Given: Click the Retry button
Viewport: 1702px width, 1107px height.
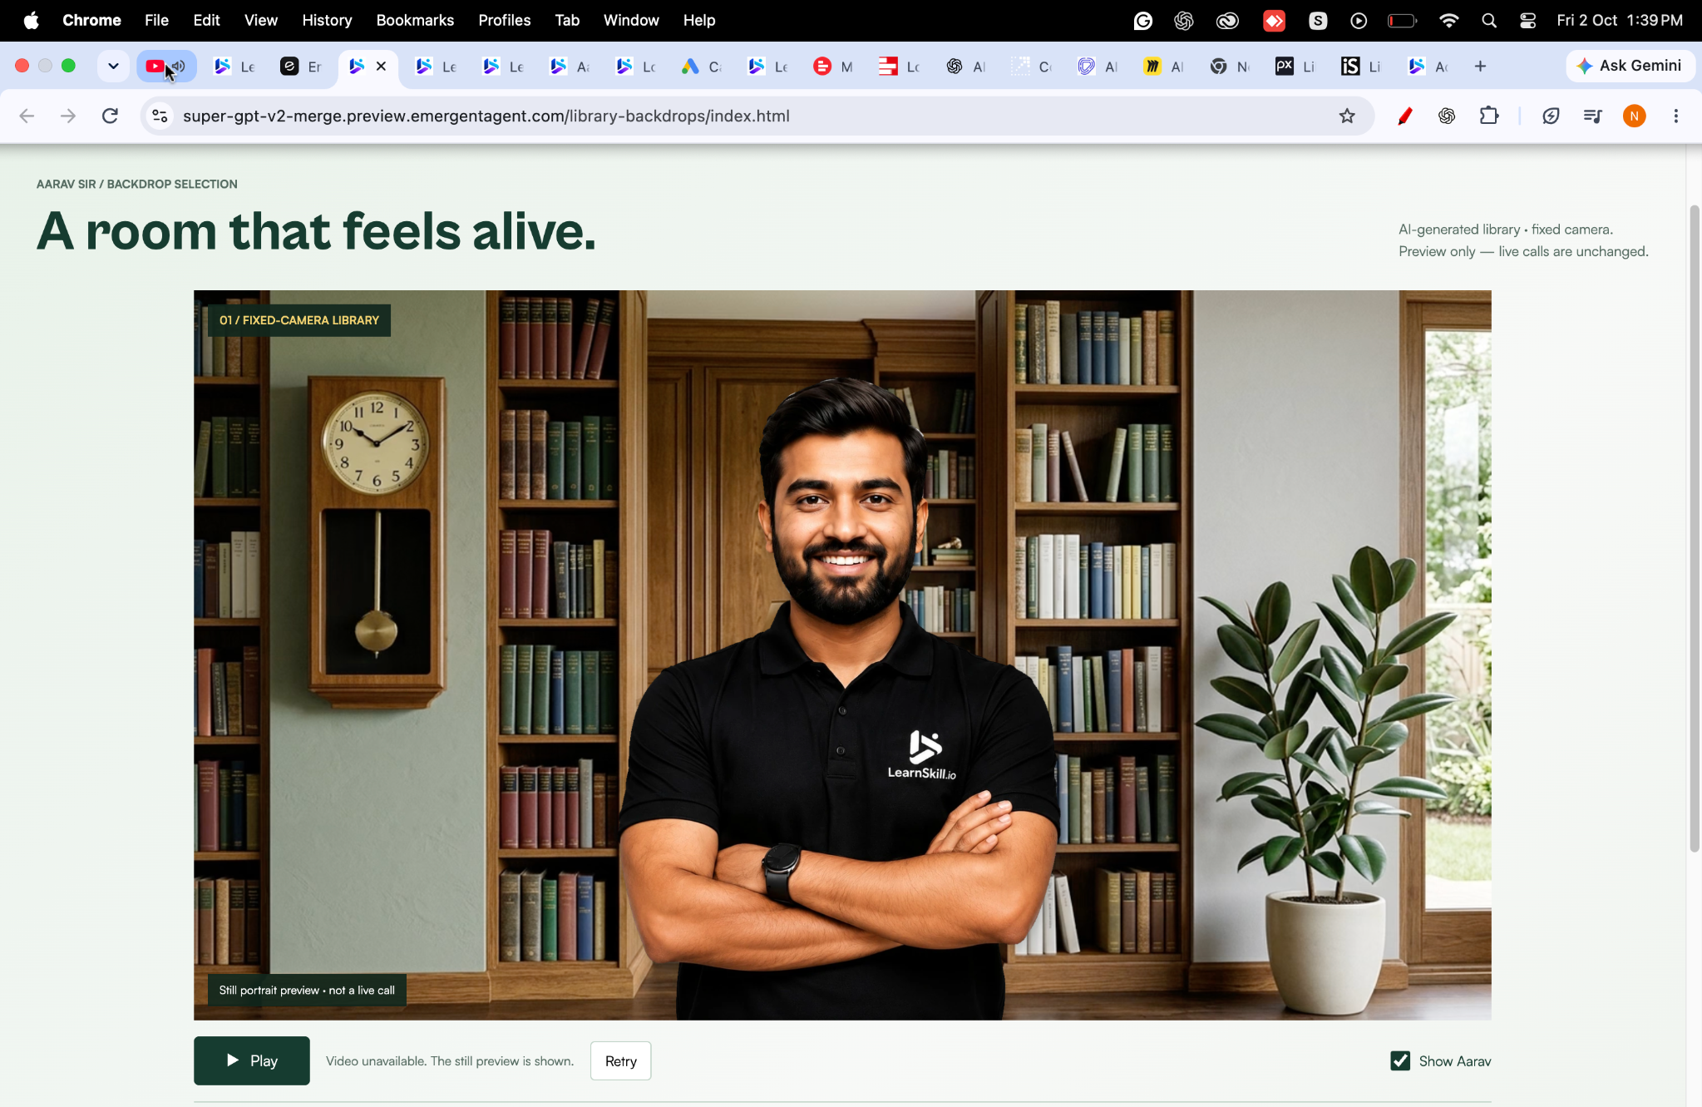Looking at the screenshot, I should click(620, 1060).
